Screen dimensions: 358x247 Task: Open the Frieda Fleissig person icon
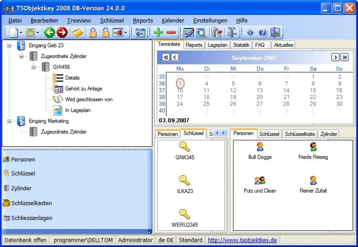tap(313, 147)
